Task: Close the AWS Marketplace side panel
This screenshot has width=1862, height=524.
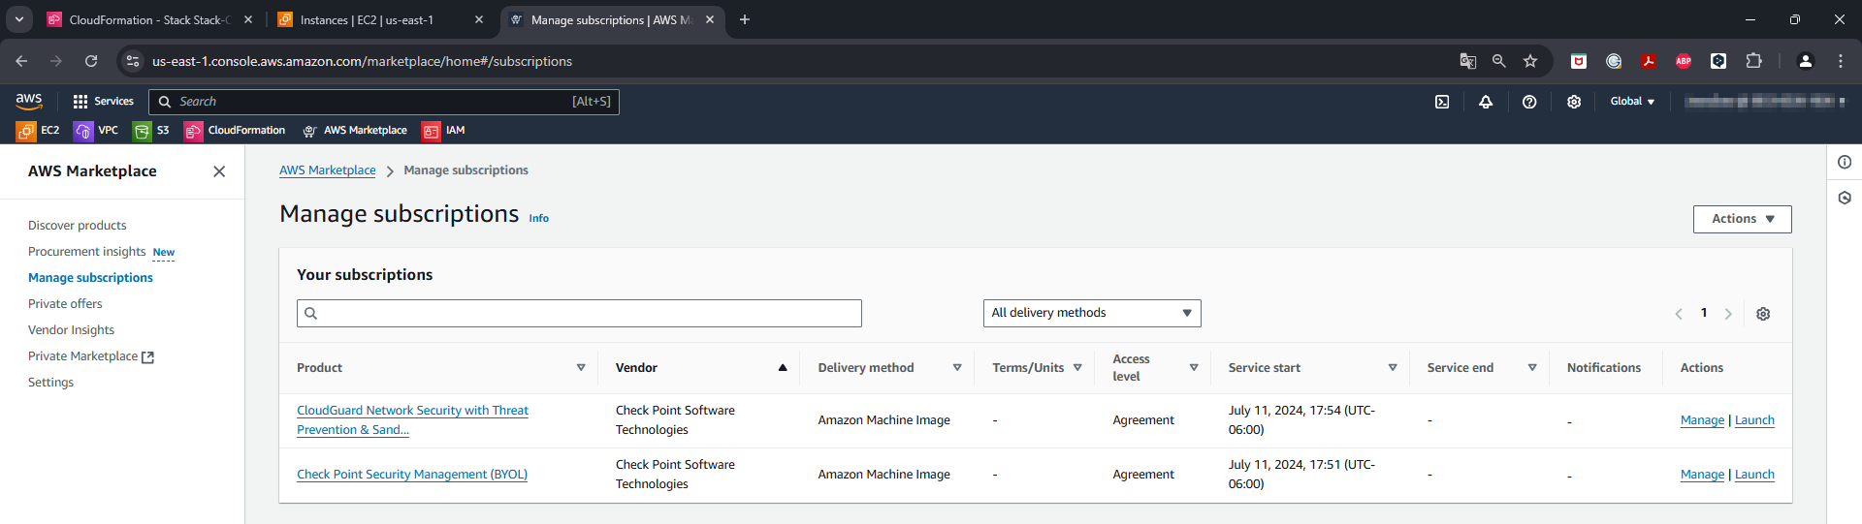Action: (x=219, y=171)
